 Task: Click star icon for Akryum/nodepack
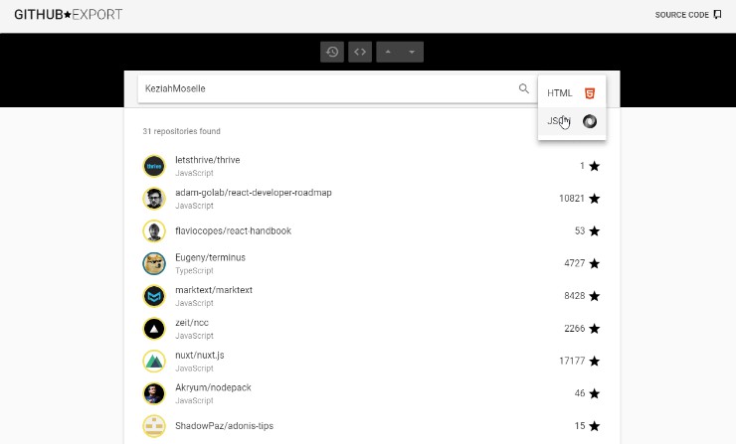tap(595, 393)
